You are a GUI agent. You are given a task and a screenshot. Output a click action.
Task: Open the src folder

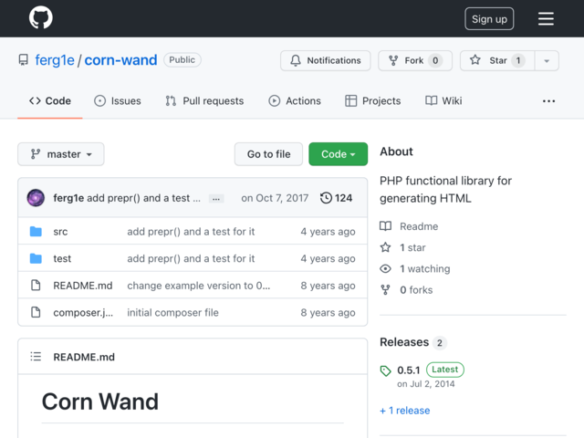point(60,232)
